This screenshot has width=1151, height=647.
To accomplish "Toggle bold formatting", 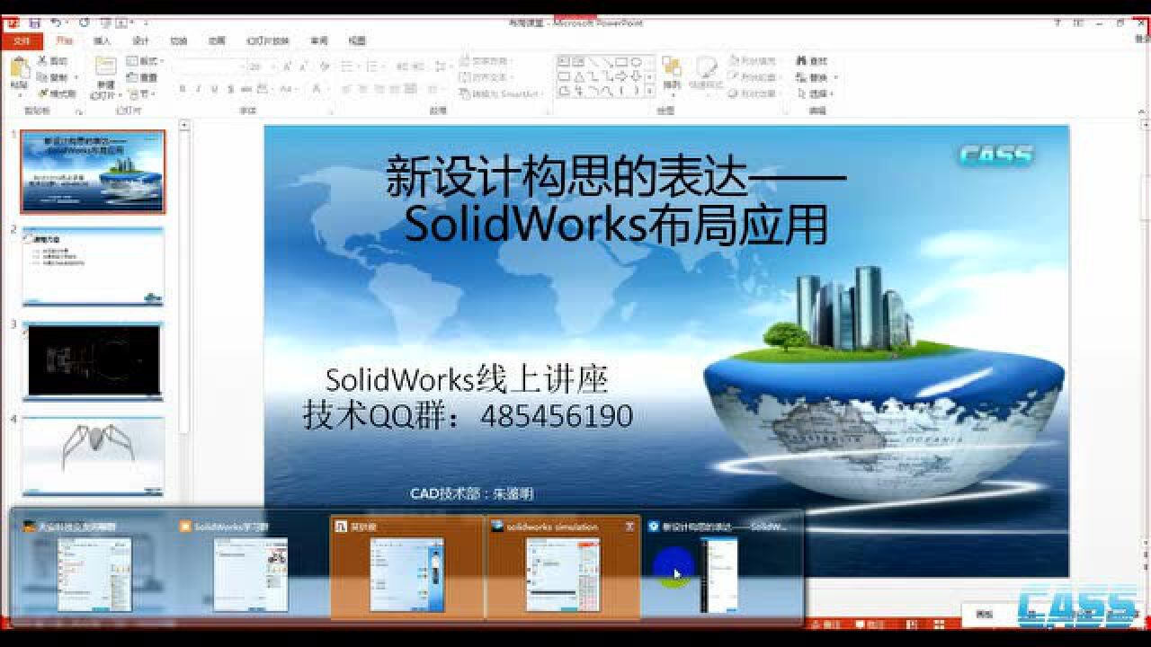I will tap(184, 90).
